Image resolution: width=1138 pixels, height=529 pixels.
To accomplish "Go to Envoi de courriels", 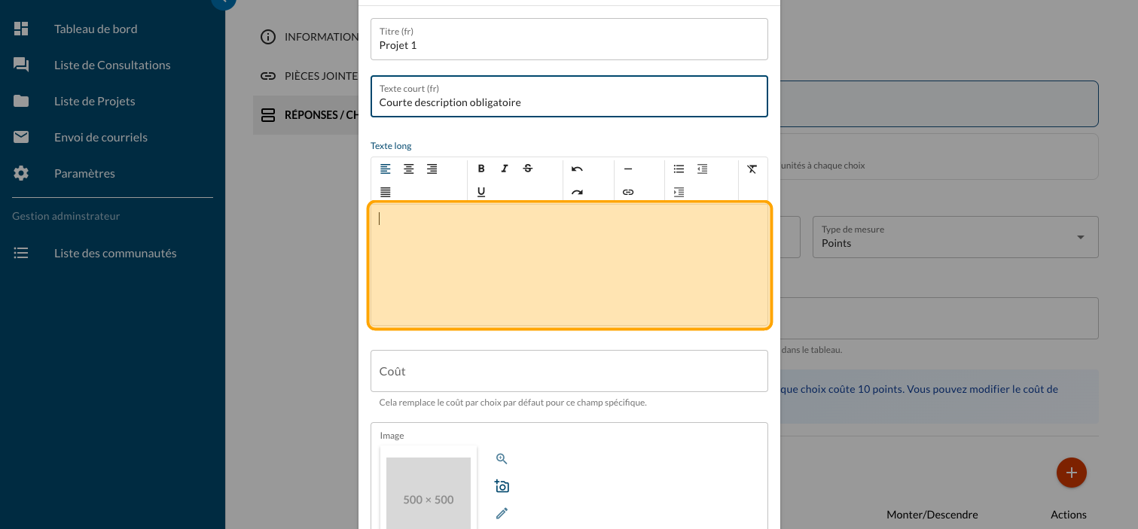I will click(x=101, y=137).
